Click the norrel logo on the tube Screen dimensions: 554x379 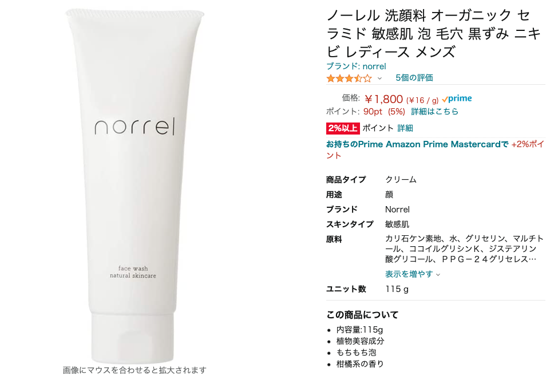coord(134,127)
